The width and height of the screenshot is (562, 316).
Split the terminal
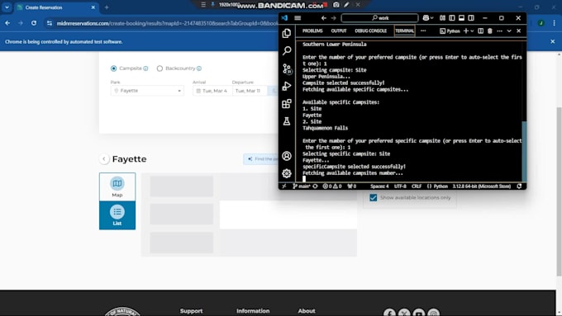click(481, 31)
